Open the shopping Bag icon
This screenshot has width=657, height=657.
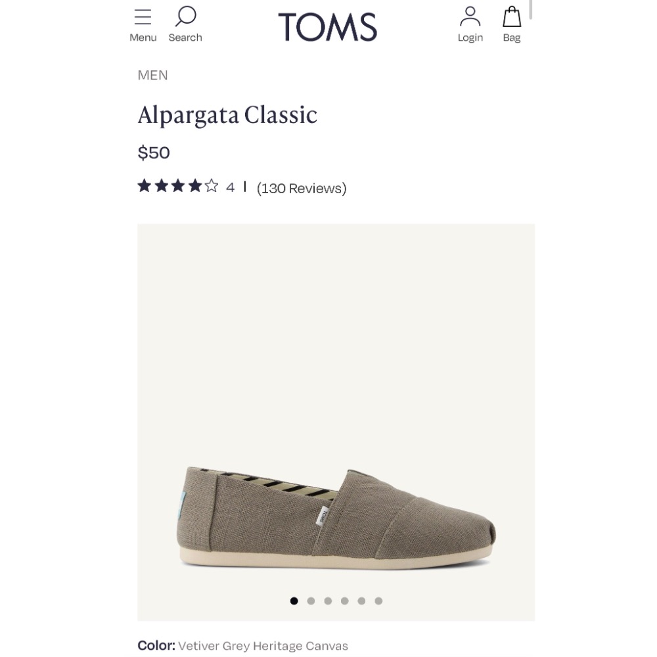pyautogui.click(x=512, y=16)
